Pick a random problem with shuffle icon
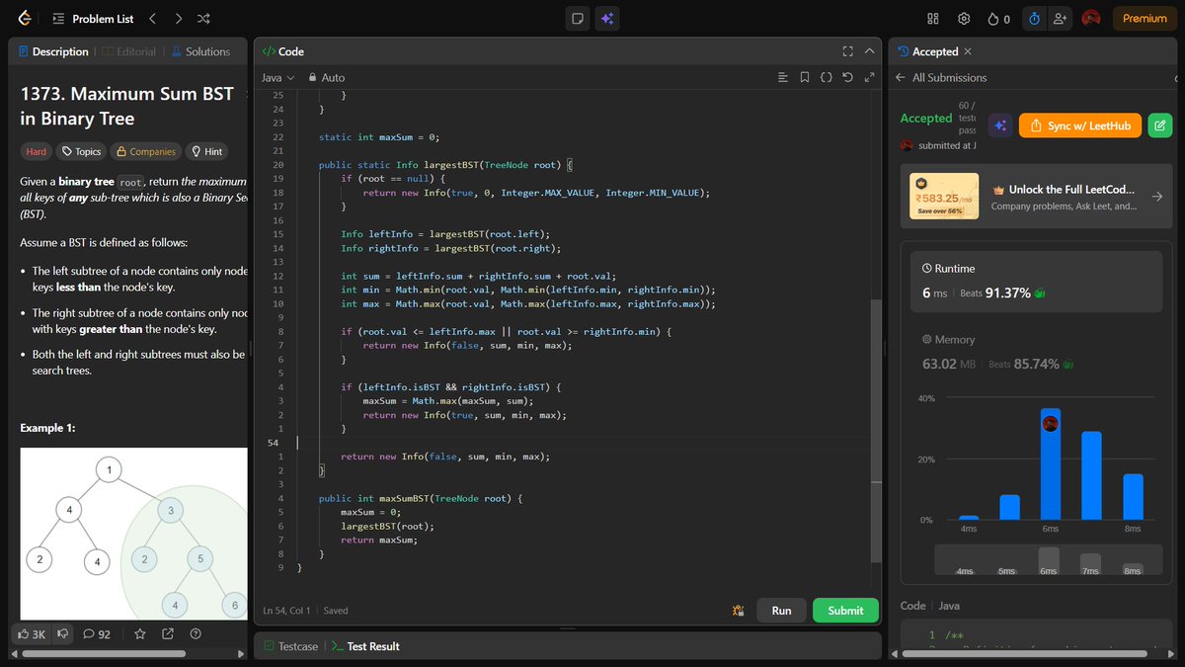The height and width of the screenshot is (667, 1185). 203,18
